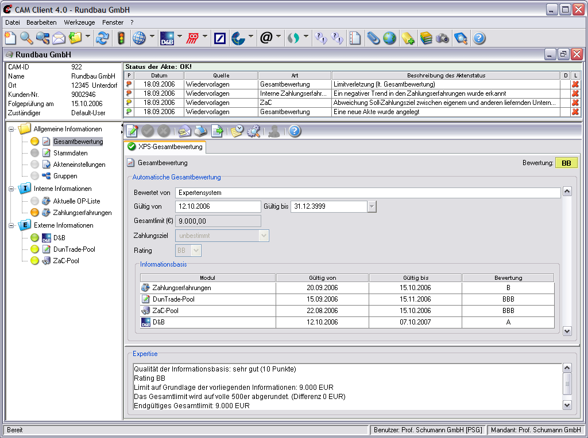Open the Werkzeuge menu

coord(79,22)
